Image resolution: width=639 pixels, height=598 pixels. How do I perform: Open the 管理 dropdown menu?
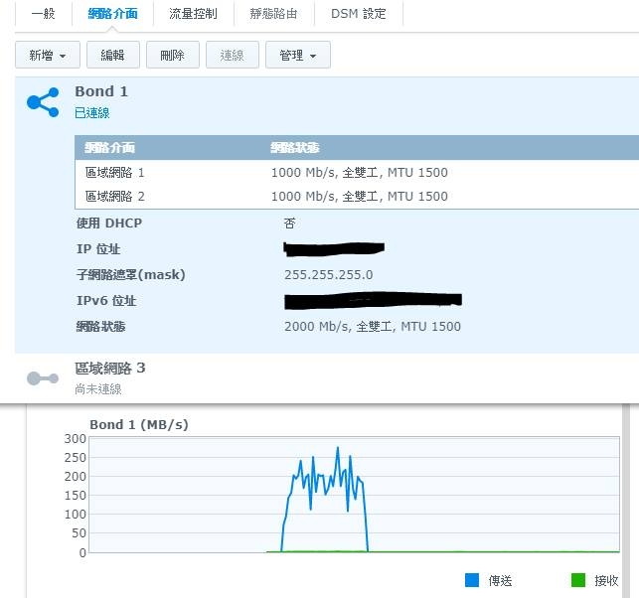click(298, 55)
